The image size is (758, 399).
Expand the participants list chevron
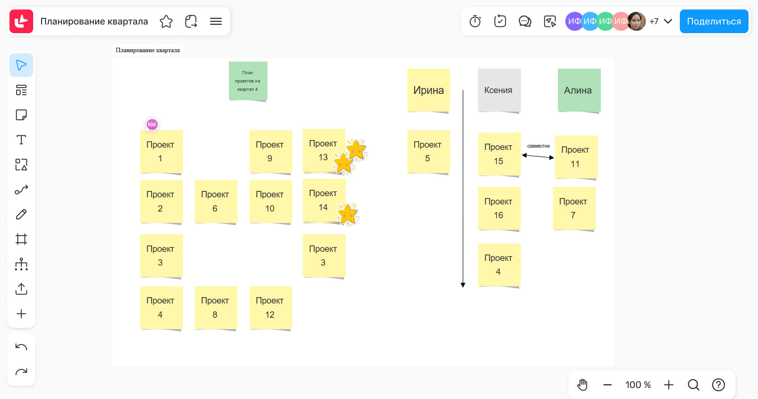pyautogui.click(x=668, y=21)
